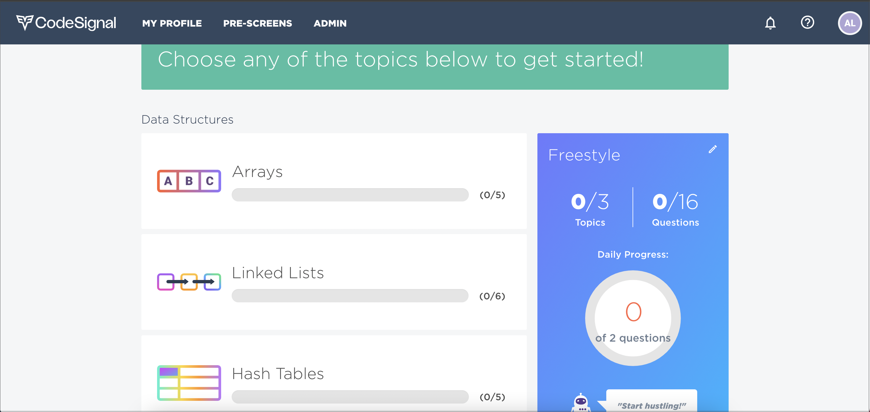This screenshot has height=412, width=870.
Task: Click the Linked Lists progress bar
Action: (350, 296)
